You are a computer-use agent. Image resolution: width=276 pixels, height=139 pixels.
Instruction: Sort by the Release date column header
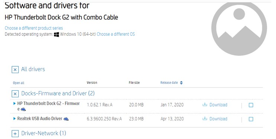pyautogui.click(x=169, y=83)
